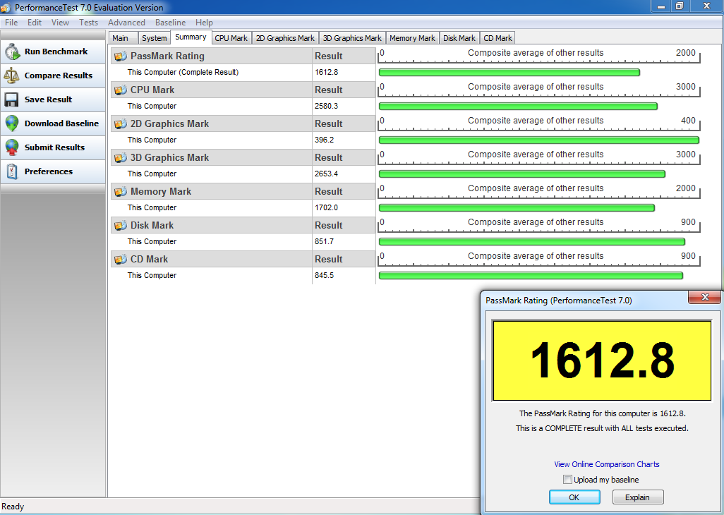Open the Advanced menu

(x=126, y=23)
